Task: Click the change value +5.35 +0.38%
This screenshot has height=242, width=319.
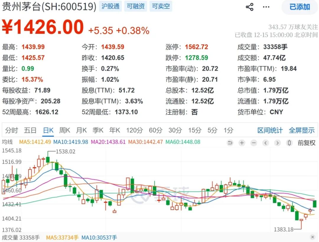Action: point(119,31)
